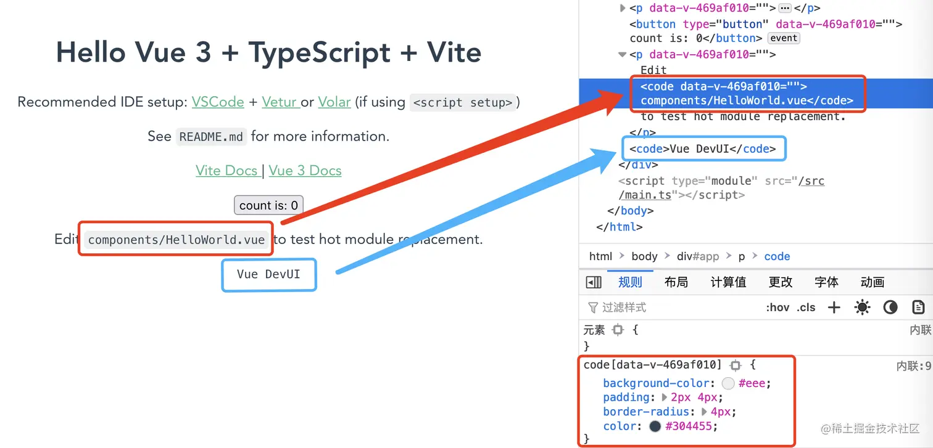Image resolution: width=933 pixels, height=448 pixels.
Task: Open the VSCode link
Action: pos(218,102)
